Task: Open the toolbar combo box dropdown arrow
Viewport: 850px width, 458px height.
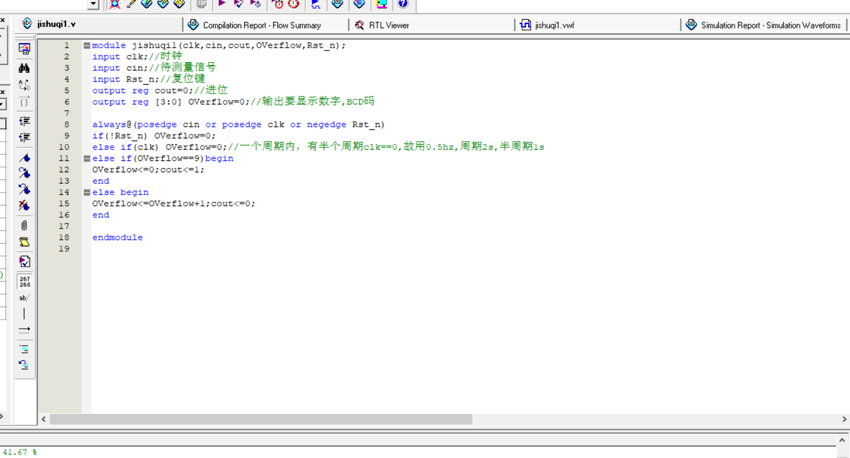Action: 94,5
